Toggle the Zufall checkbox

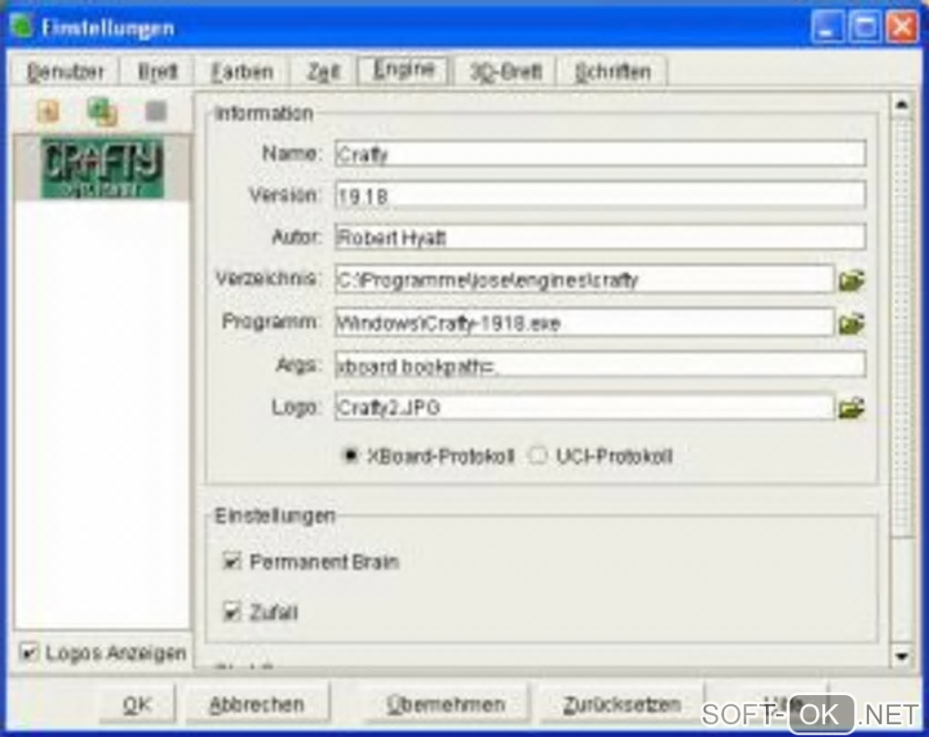(x=231, y=610)
